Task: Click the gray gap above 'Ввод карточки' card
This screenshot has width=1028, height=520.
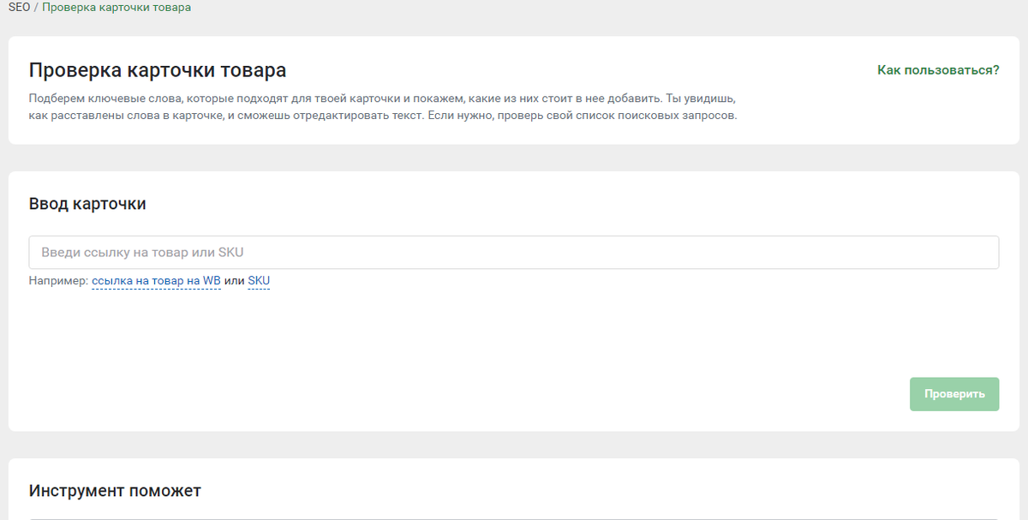Action: 514,158
